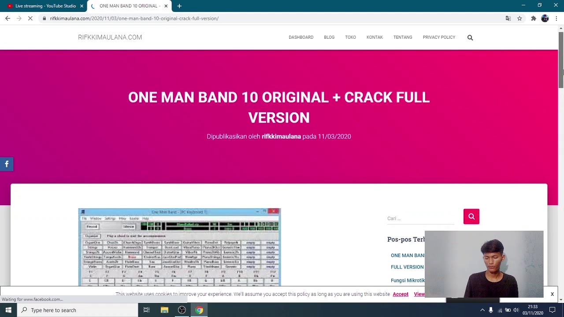The width and height of the screenshot is (564, 317).
Task: Open the PRIVACY POLICY page
Action: pyautogui.click(x=439, y=37)
